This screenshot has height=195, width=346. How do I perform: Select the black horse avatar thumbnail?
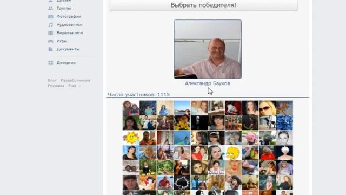pyautogui.click(x=267, y=123)
